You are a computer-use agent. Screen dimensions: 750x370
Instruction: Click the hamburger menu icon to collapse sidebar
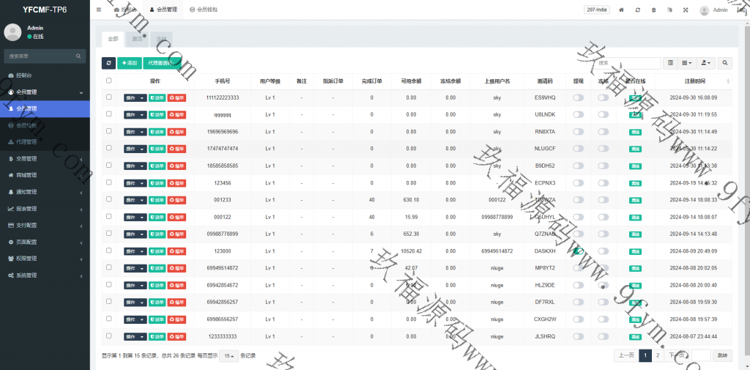click(x=99, y=10)
